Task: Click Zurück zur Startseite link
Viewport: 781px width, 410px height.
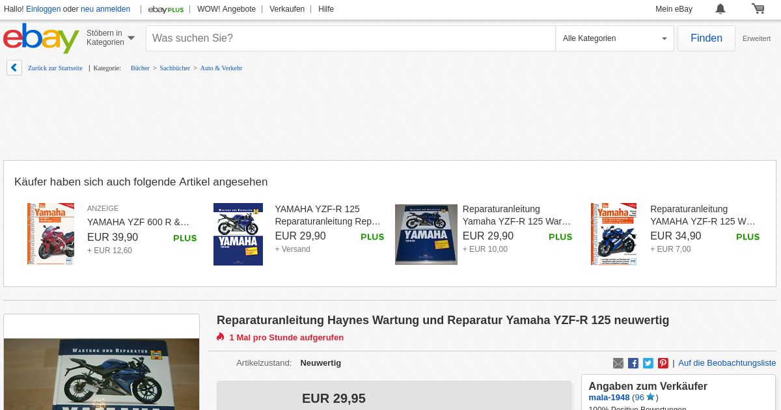Action: (55, 68)
